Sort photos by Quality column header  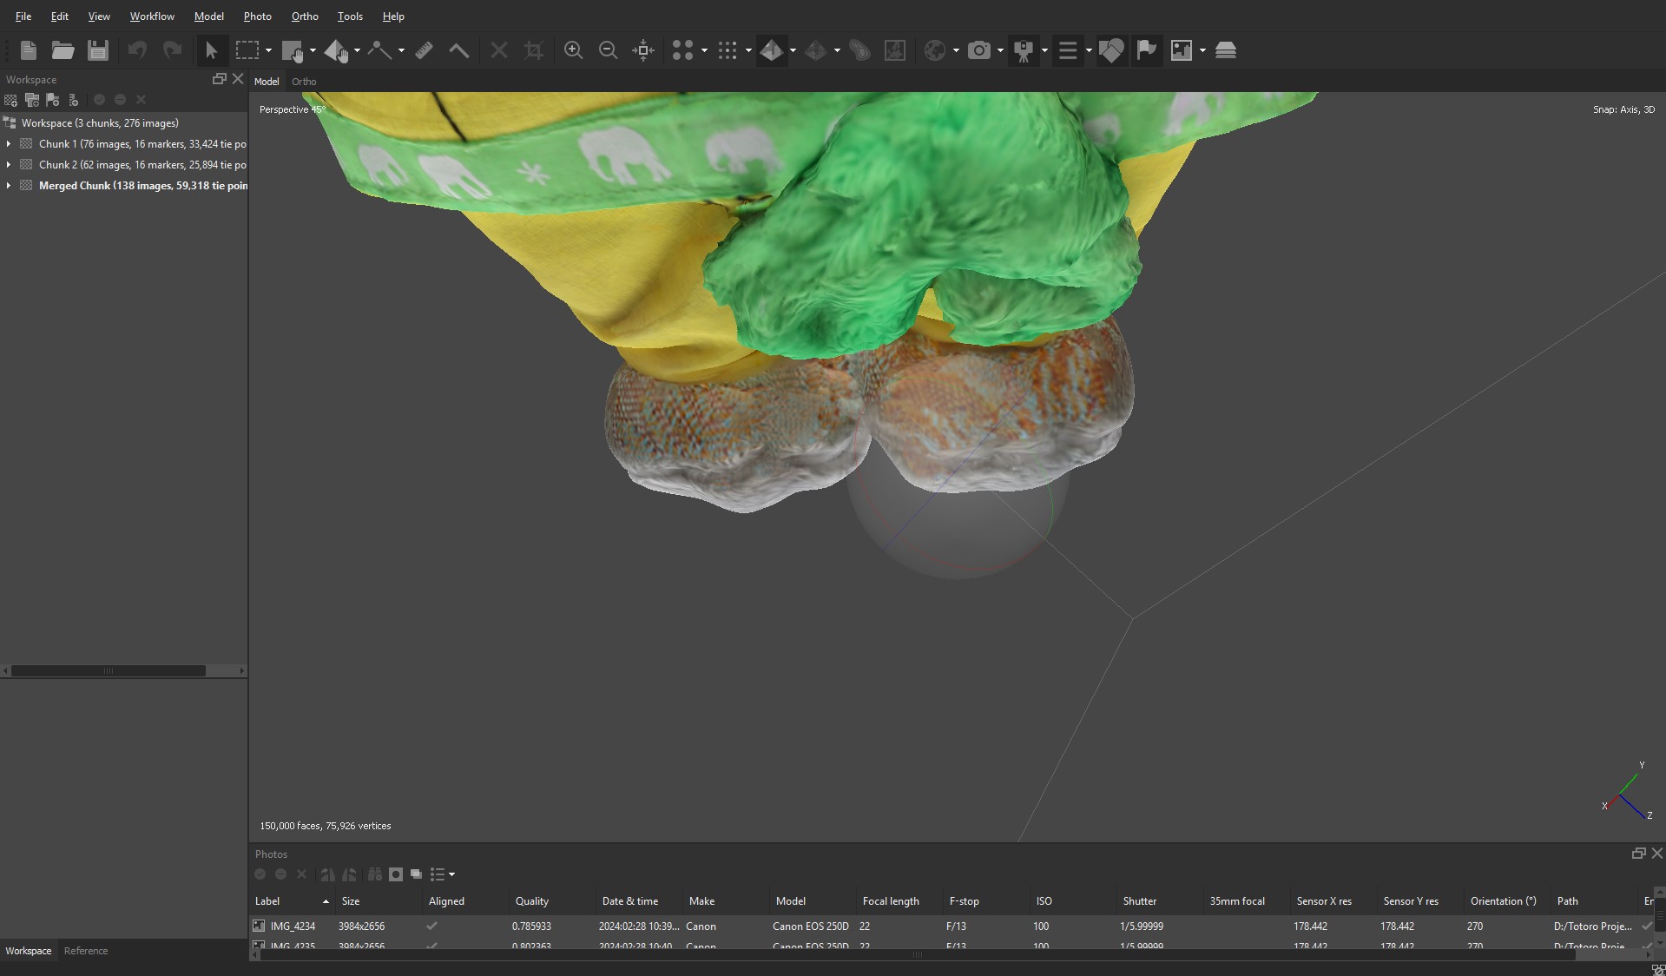(532, 901)
